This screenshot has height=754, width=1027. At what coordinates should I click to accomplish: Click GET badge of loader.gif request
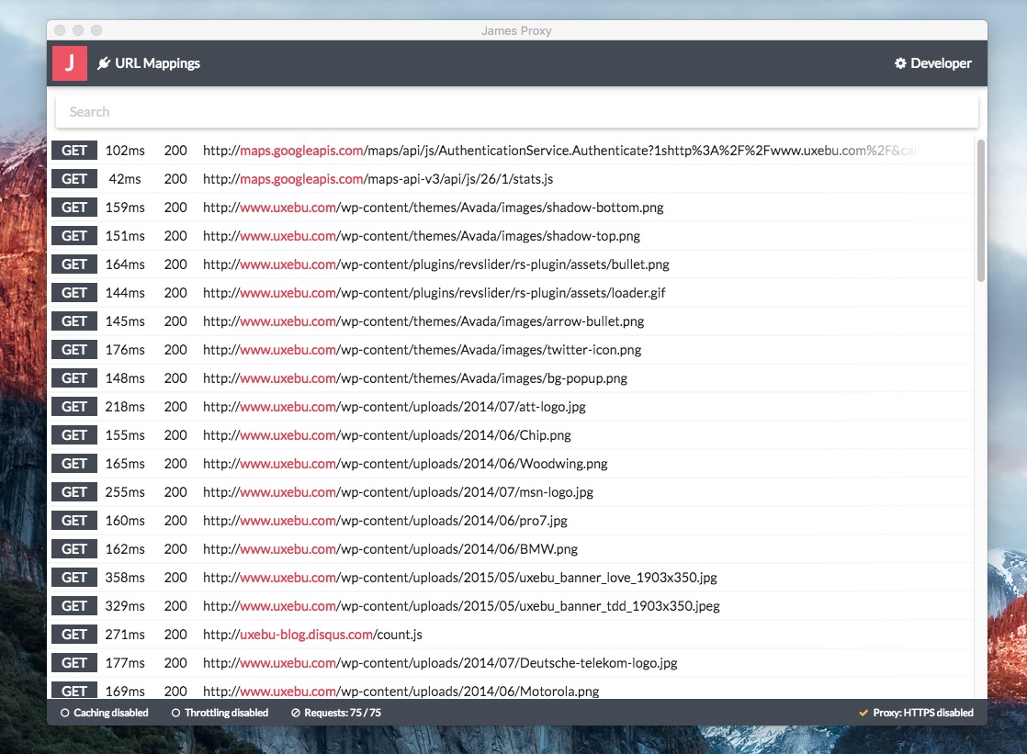tap(74, 293)
